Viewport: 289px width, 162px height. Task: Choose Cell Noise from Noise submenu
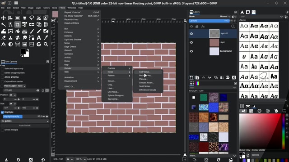point(148,72)
